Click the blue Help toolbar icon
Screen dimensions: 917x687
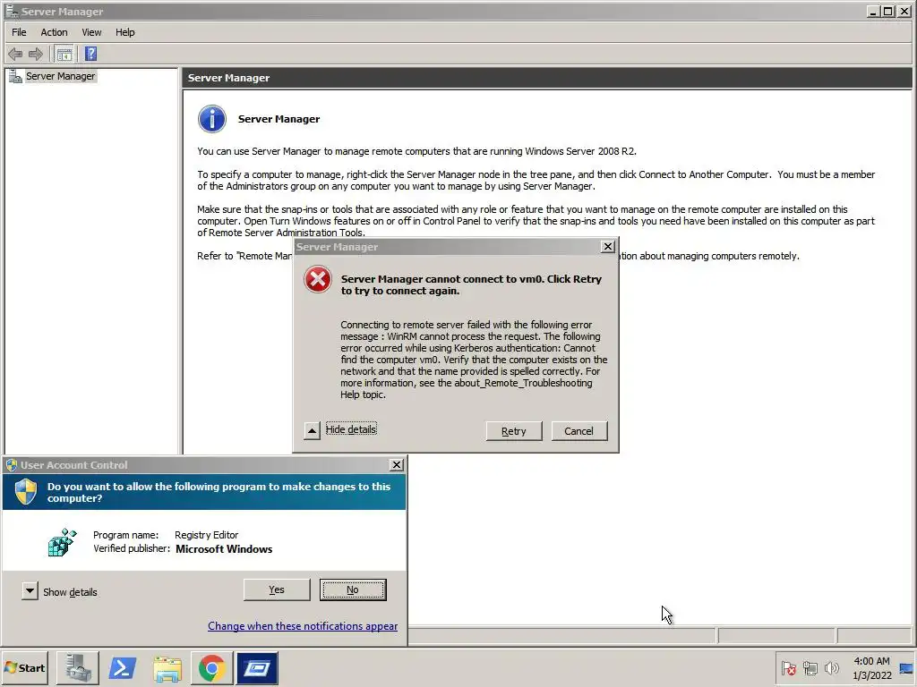point(90,54)
